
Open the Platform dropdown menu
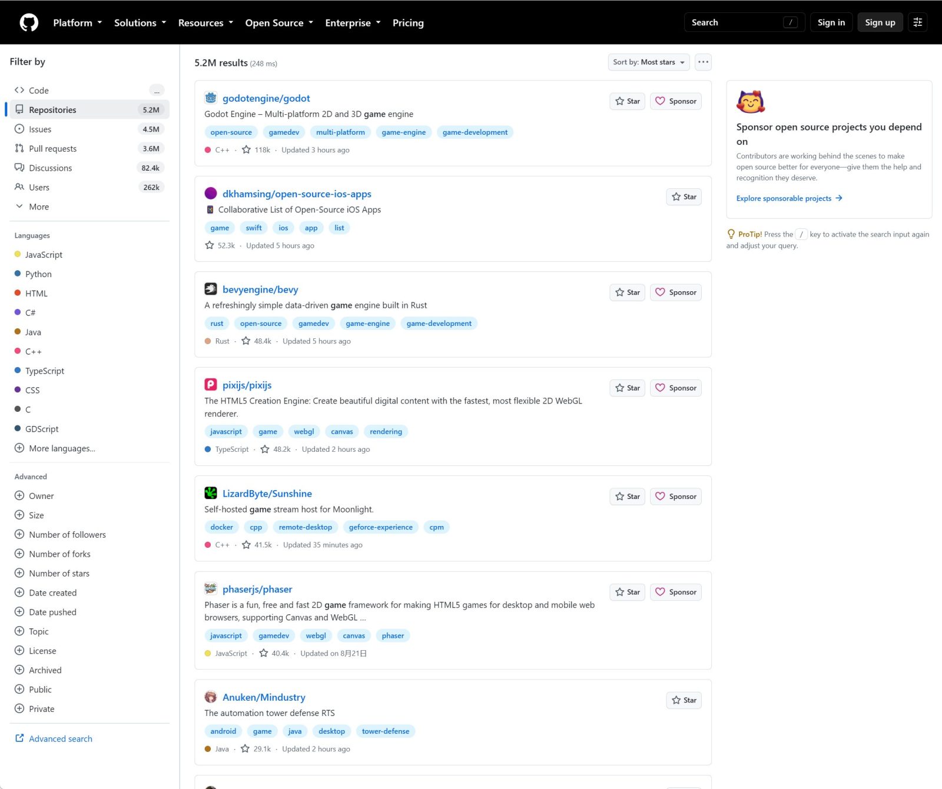click(77, 23)
